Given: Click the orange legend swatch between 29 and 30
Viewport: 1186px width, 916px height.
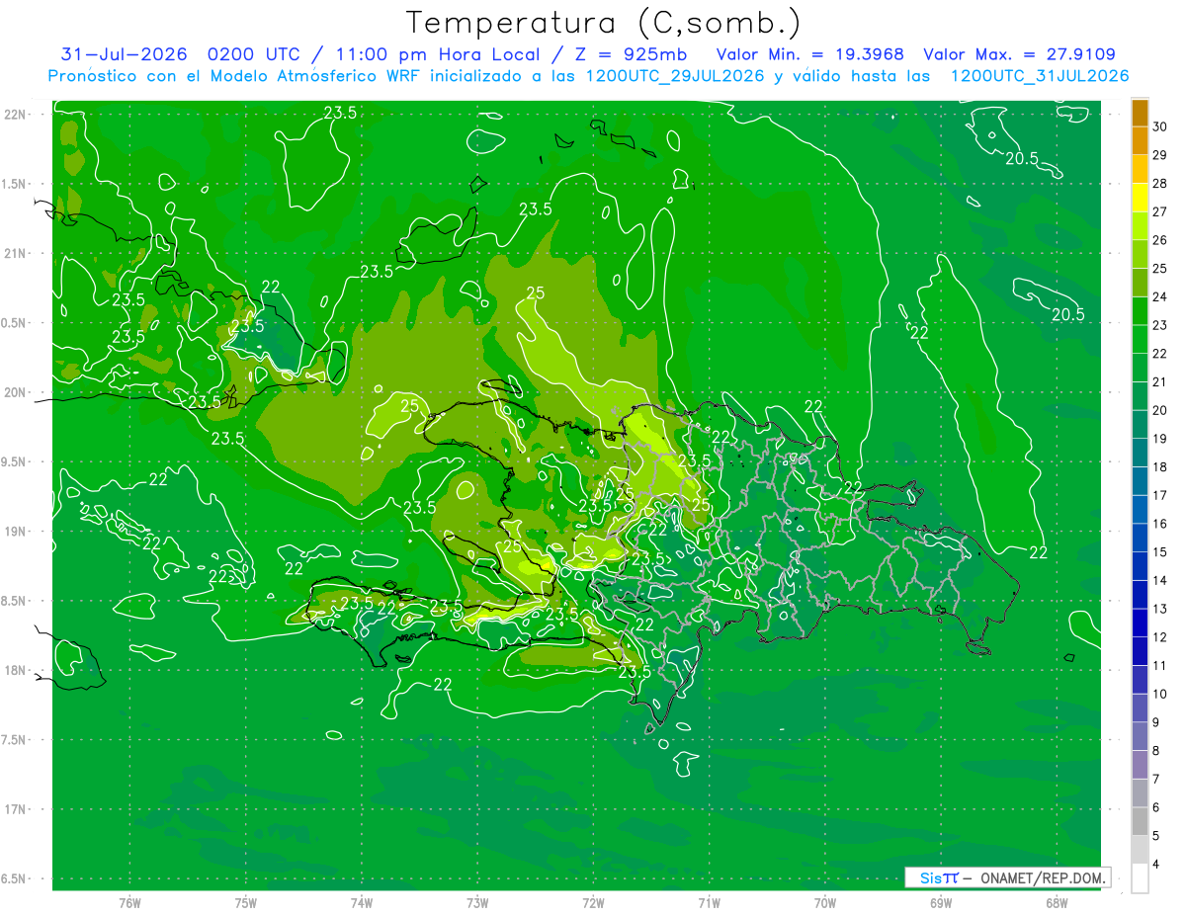Looking at the screenshot, I should pos(1140,139).
